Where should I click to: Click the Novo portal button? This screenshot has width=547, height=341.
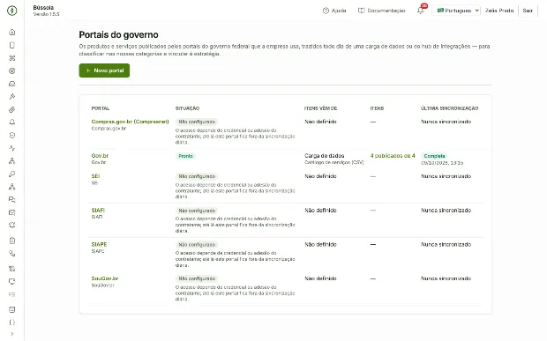click(104, 70)
